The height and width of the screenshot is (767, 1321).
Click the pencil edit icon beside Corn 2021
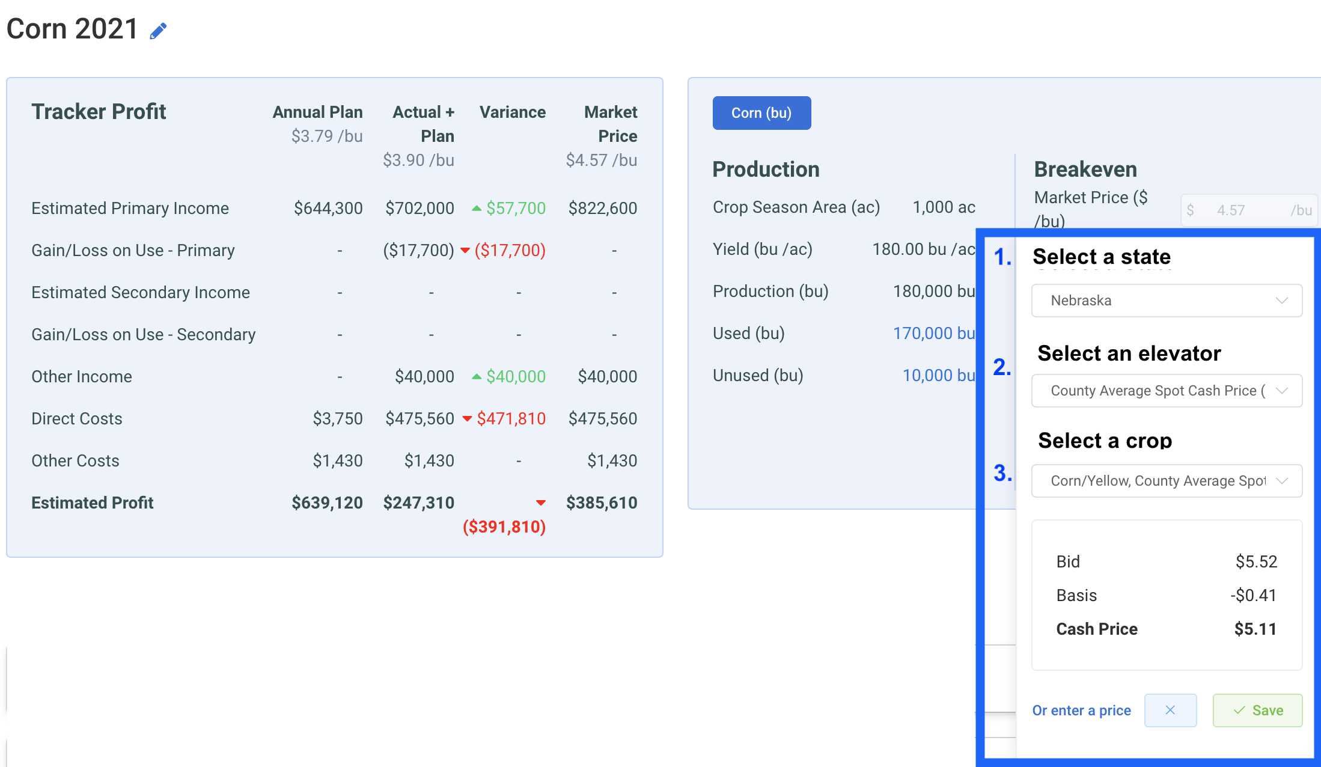(x=158, y=31)
